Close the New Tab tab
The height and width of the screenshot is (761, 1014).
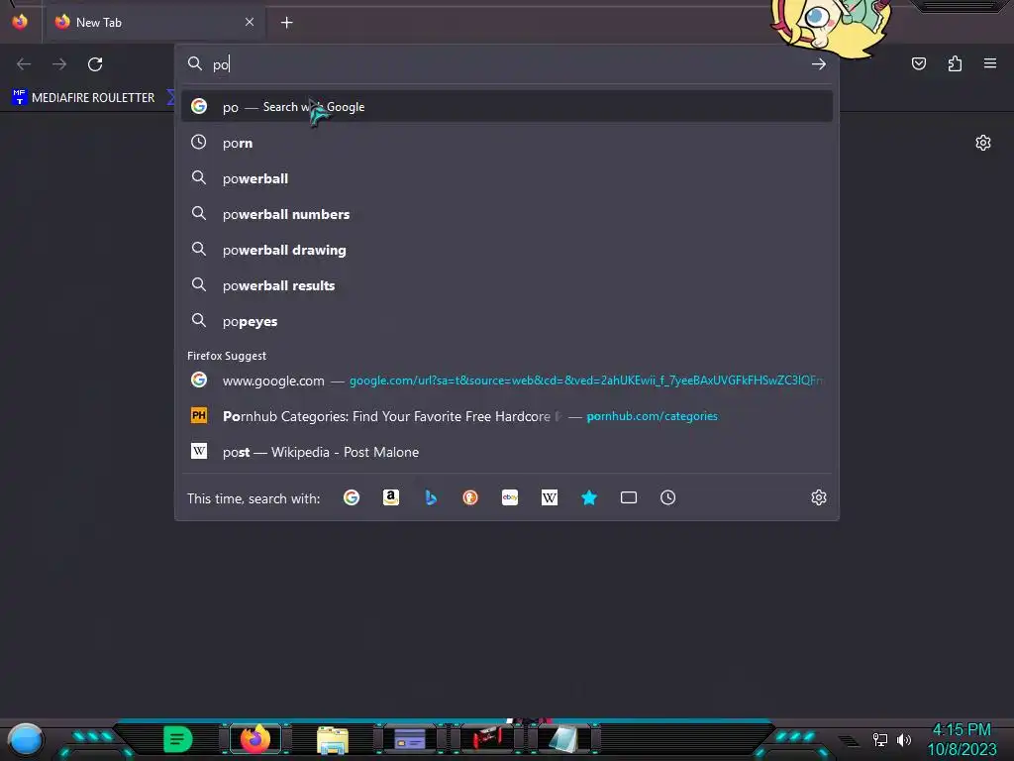click(250, 22)
